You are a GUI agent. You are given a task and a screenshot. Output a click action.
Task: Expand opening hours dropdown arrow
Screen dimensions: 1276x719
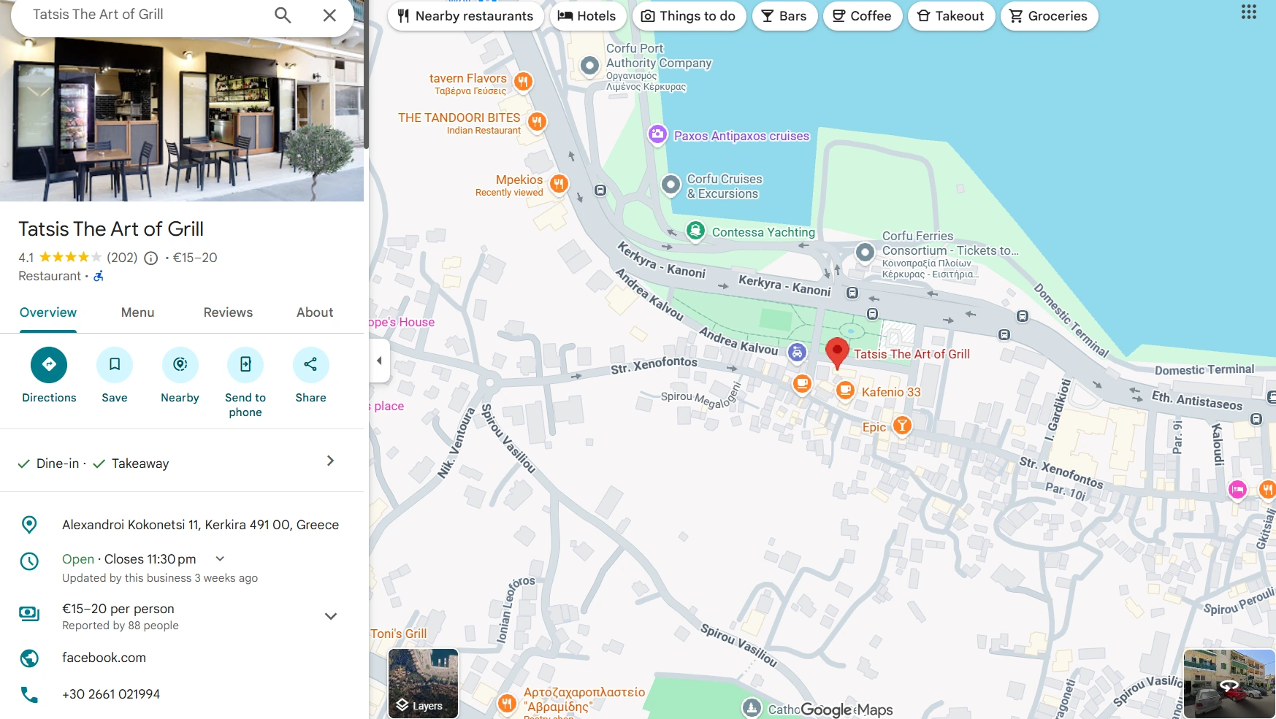(x=220, y=558)
